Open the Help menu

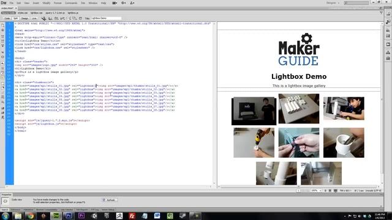click(104, 3)
